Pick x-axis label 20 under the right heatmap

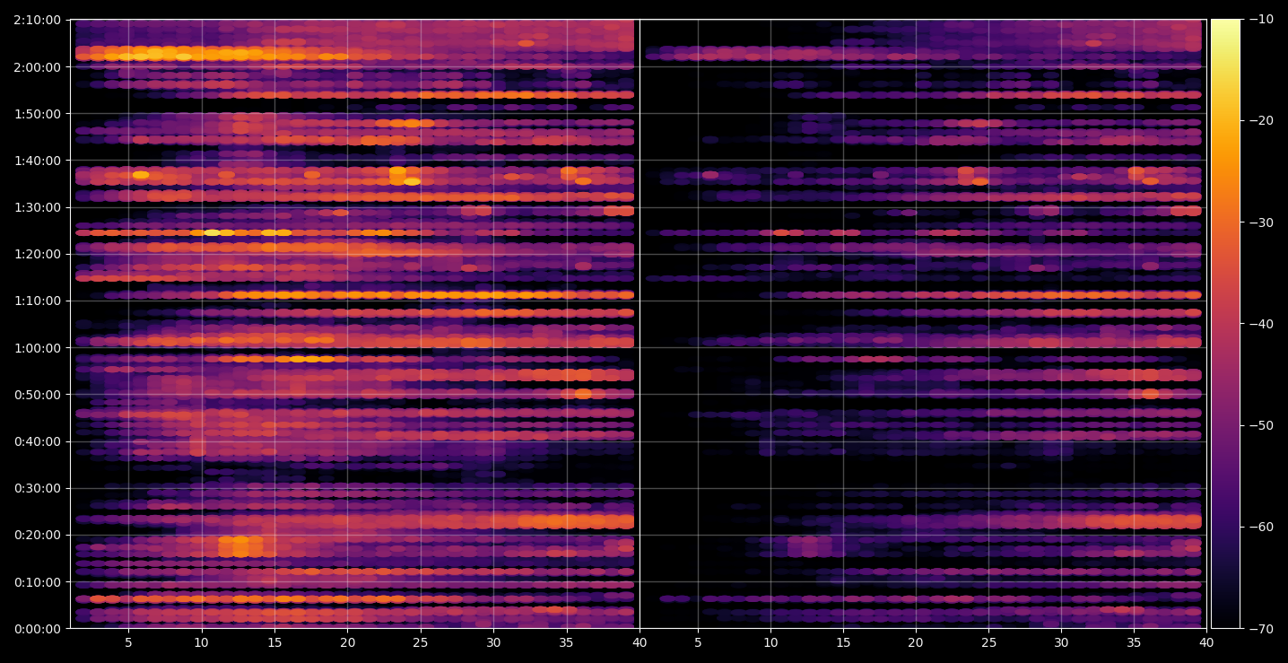coord(915,642)
